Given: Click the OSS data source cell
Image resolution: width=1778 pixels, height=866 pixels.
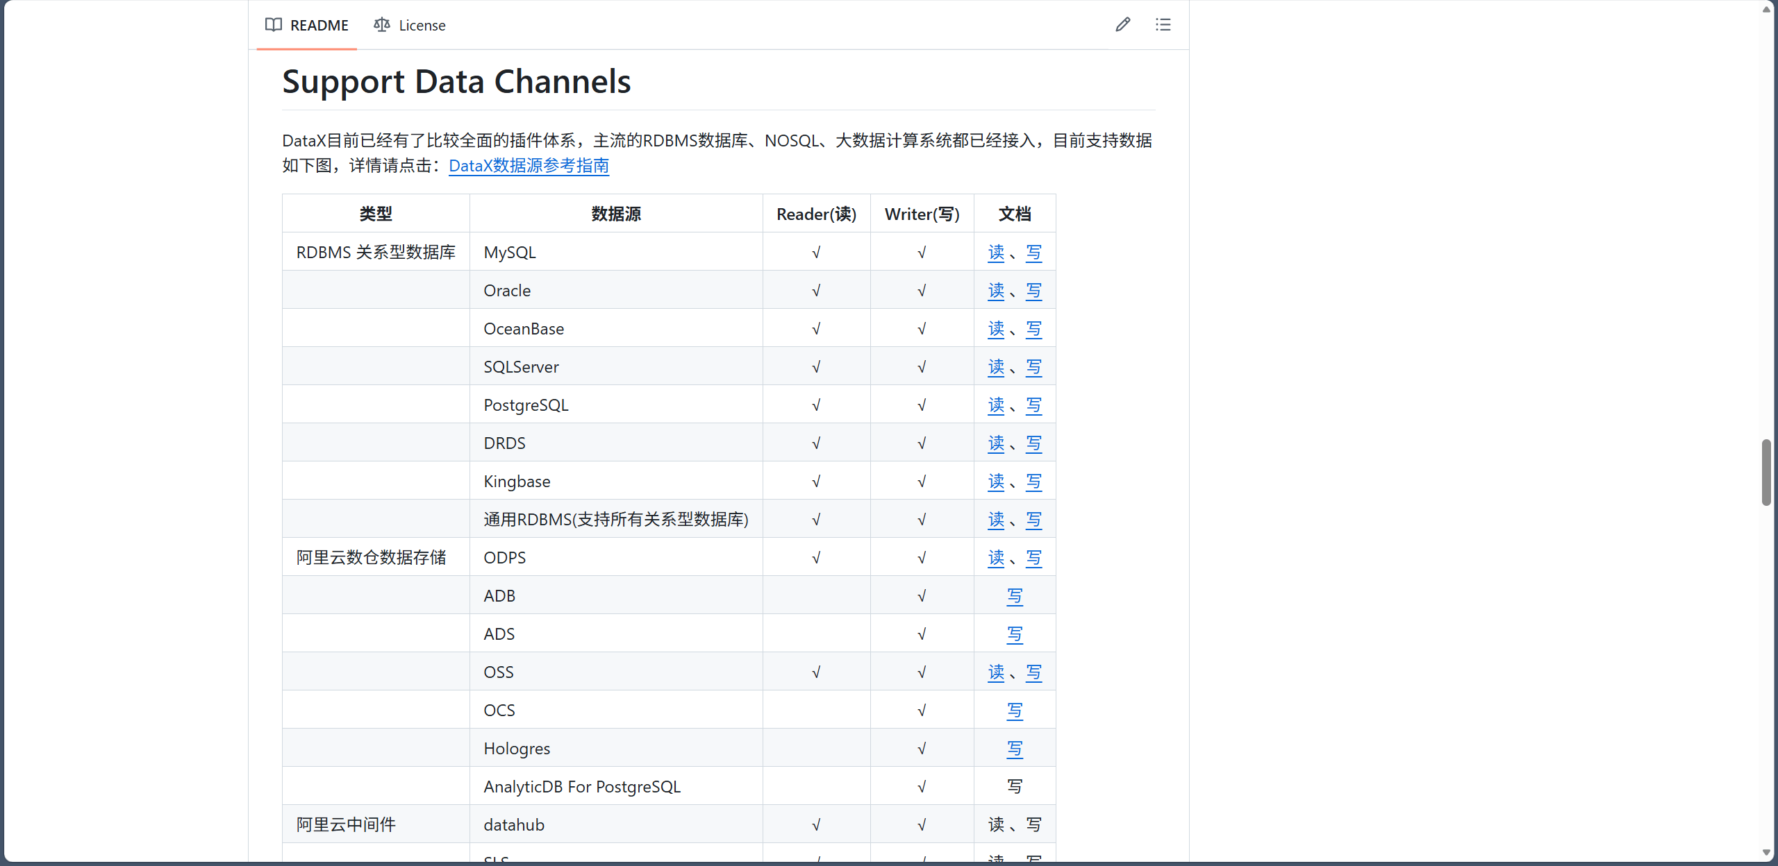Looking at the screenshot, I should tap(616, 672).
